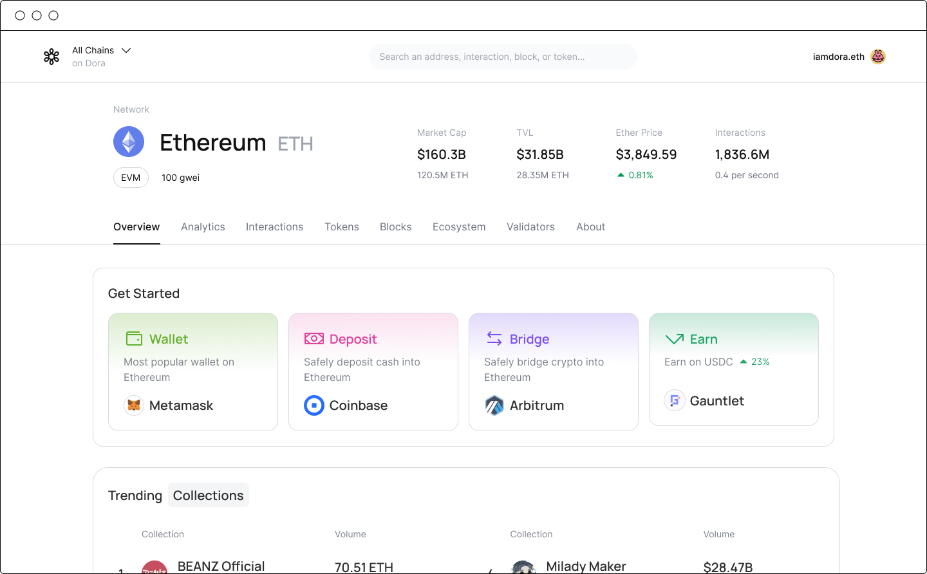Click the Gauntlet logo icon
This screenshot has height=574, width=927.
coord(675,400)
